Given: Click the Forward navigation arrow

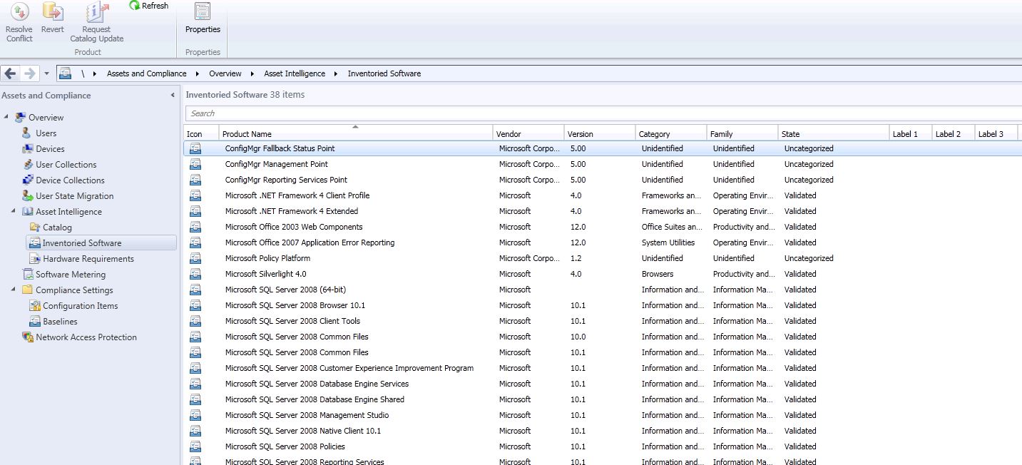Looking at the screenshot, I should point(29,73).
